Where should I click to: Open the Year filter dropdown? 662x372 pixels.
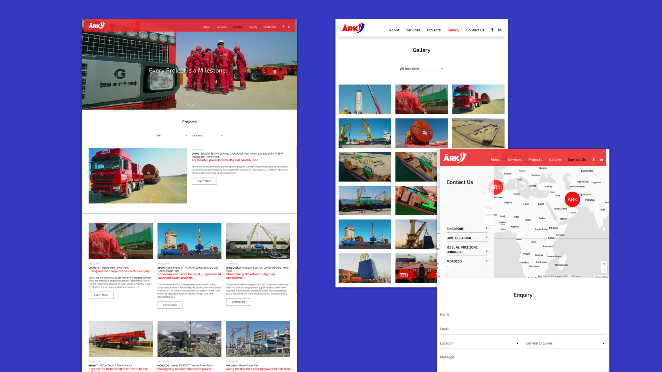click(x=171, y=136)
